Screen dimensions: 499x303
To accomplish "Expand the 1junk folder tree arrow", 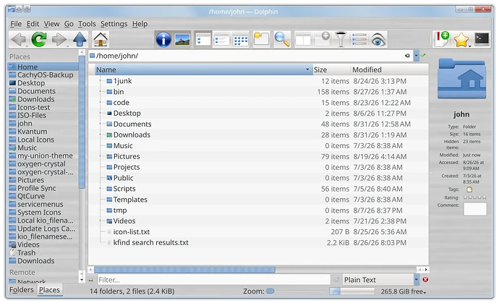I will click(100, 81).
